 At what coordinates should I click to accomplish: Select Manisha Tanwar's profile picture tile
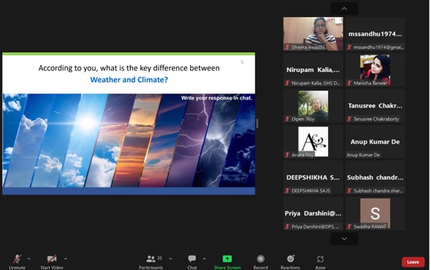tap(375, 70)
